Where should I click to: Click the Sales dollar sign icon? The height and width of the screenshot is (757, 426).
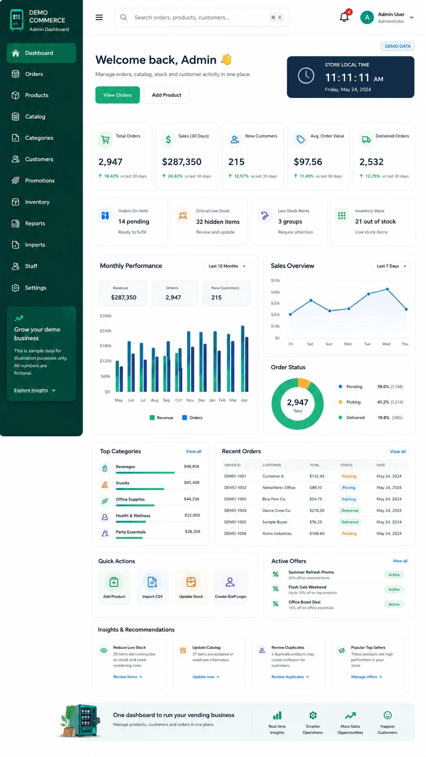(x=168, y=140)
